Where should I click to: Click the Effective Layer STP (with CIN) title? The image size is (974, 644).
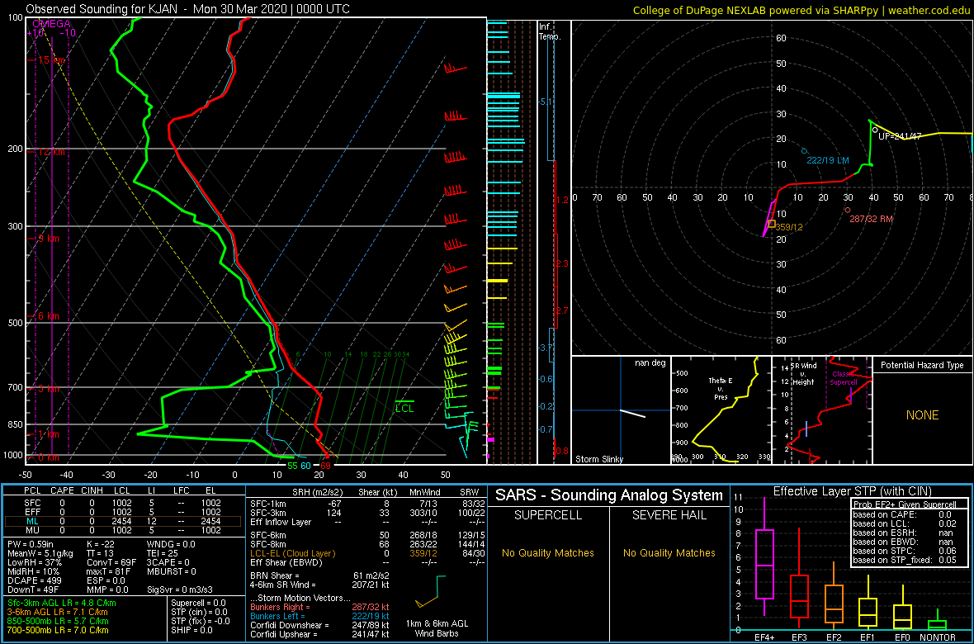click(x=851, y=491)
